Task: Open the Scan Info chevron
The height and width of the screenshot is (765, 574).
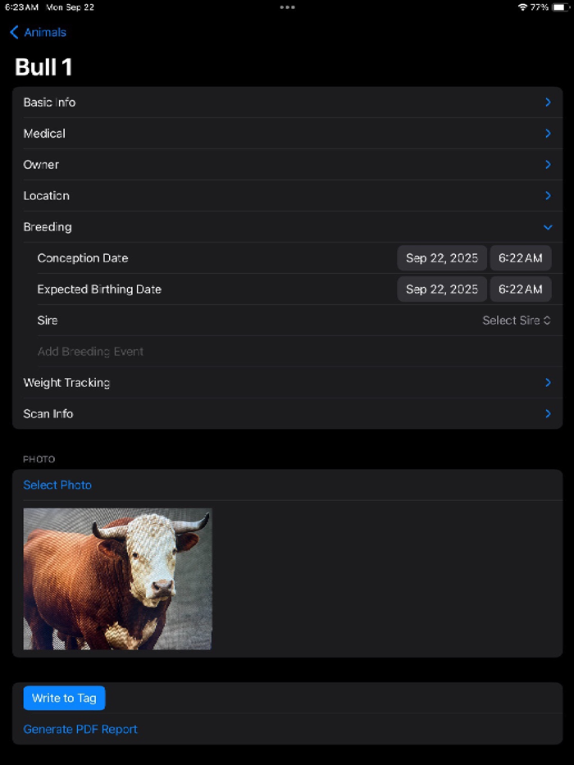Action: pyautogui.click(x=548, y=413)
